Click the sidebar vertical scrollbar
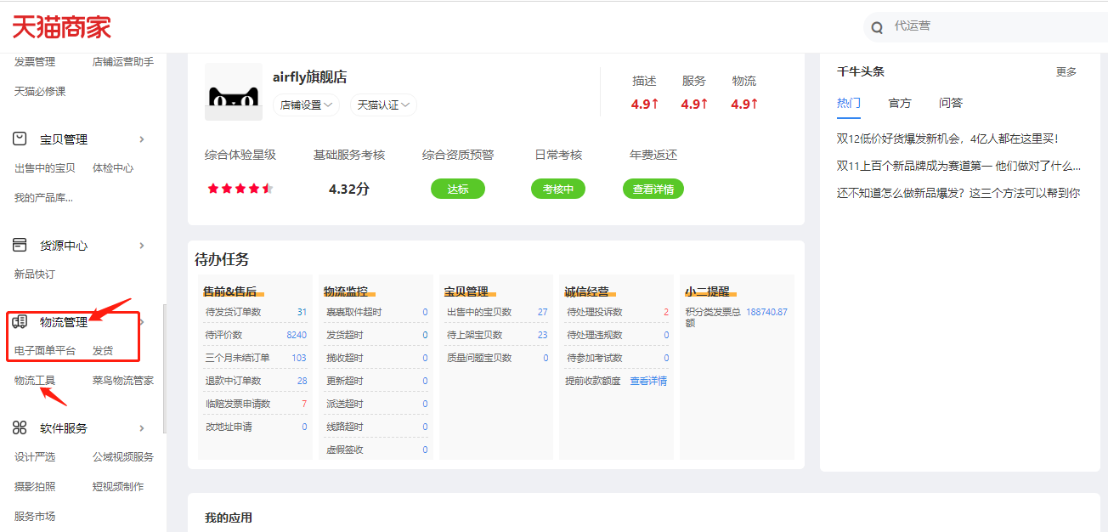The width and height of the screenshot is (1108, 532). tap(165, 369)
